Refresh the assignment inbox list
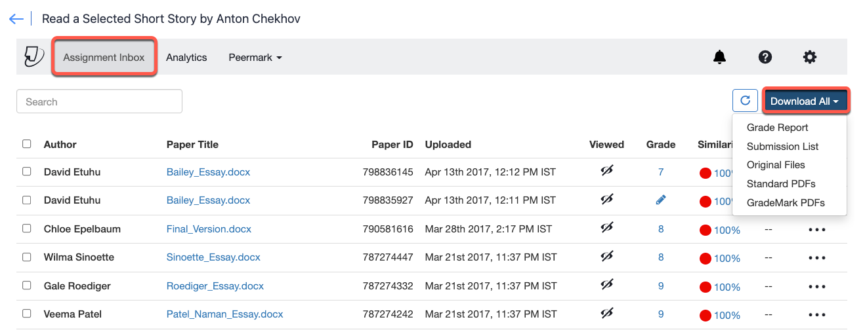Screen dimensions: 865x330 pyautogui.click(x=745, y=101)
